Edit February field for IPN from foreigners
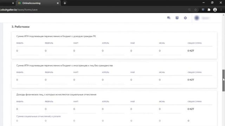The height and width of the screenshot is (126, 225). 56,80
